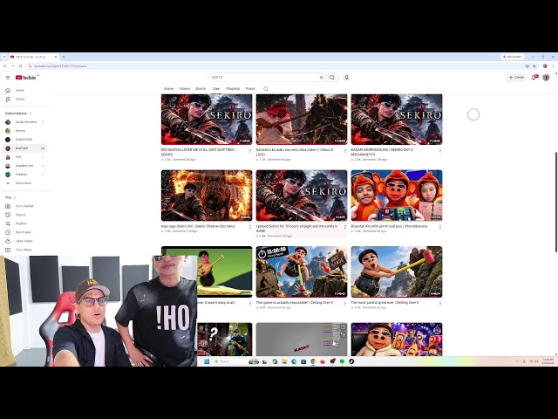This screenshot has width=558, height=419.
Task: Open options for 'This game is actually impossible' video
Action: (345, 303)
